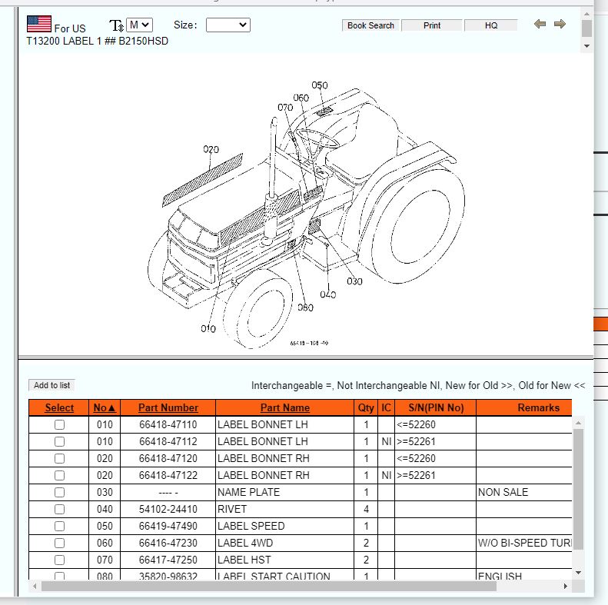Click the text size icon
This screenshot has width=608, height=605.
116,25
